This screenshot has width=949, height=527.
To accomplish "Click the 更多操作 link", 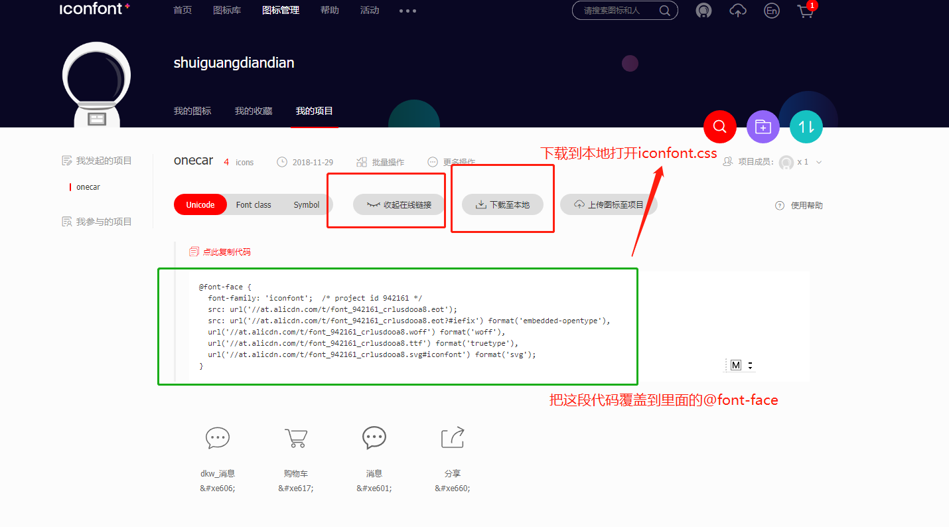I will tap(451, 162).
